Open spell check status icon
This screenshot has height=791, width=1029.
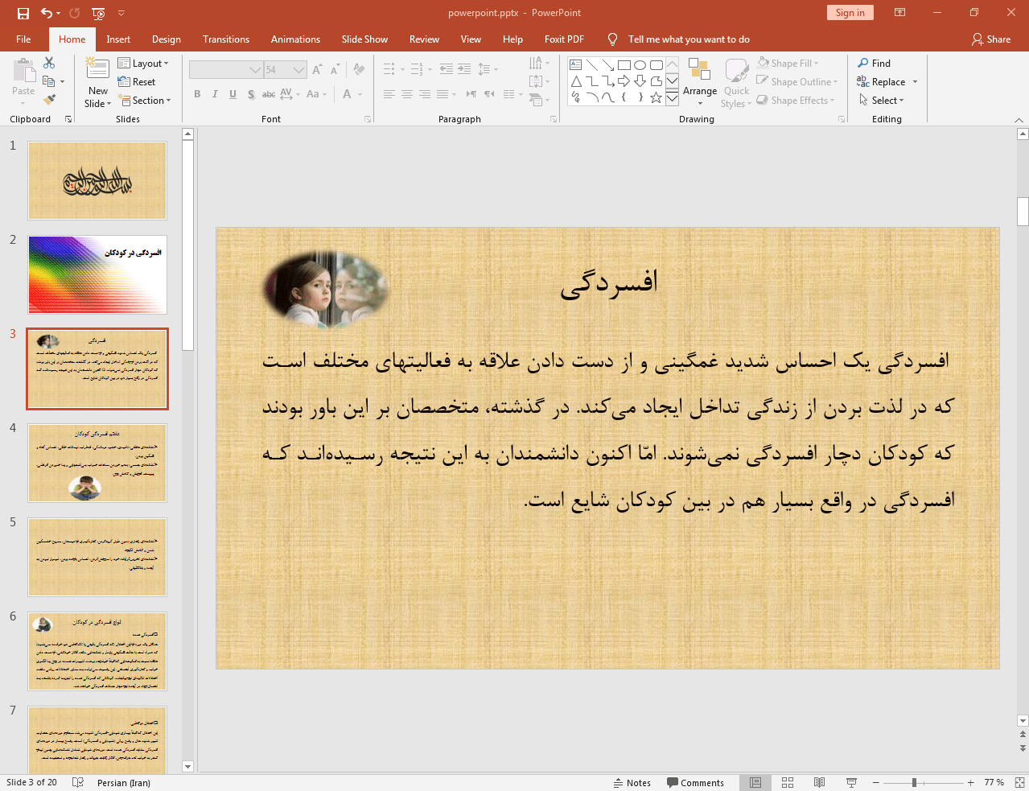78,782
